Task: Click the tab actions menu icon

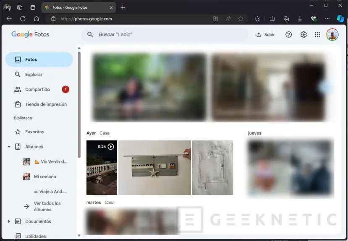Action: pos(33,7)
